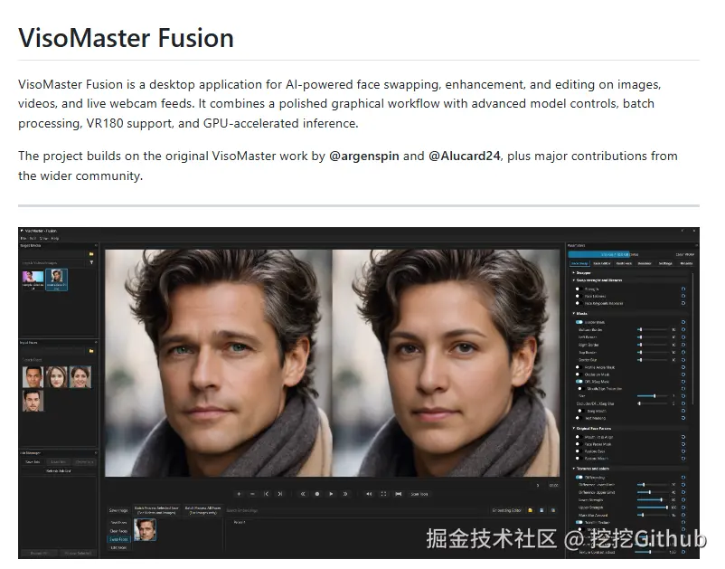Open the Target Media folder browse icon
725x569 pixels.
click(x=91, y=254)
